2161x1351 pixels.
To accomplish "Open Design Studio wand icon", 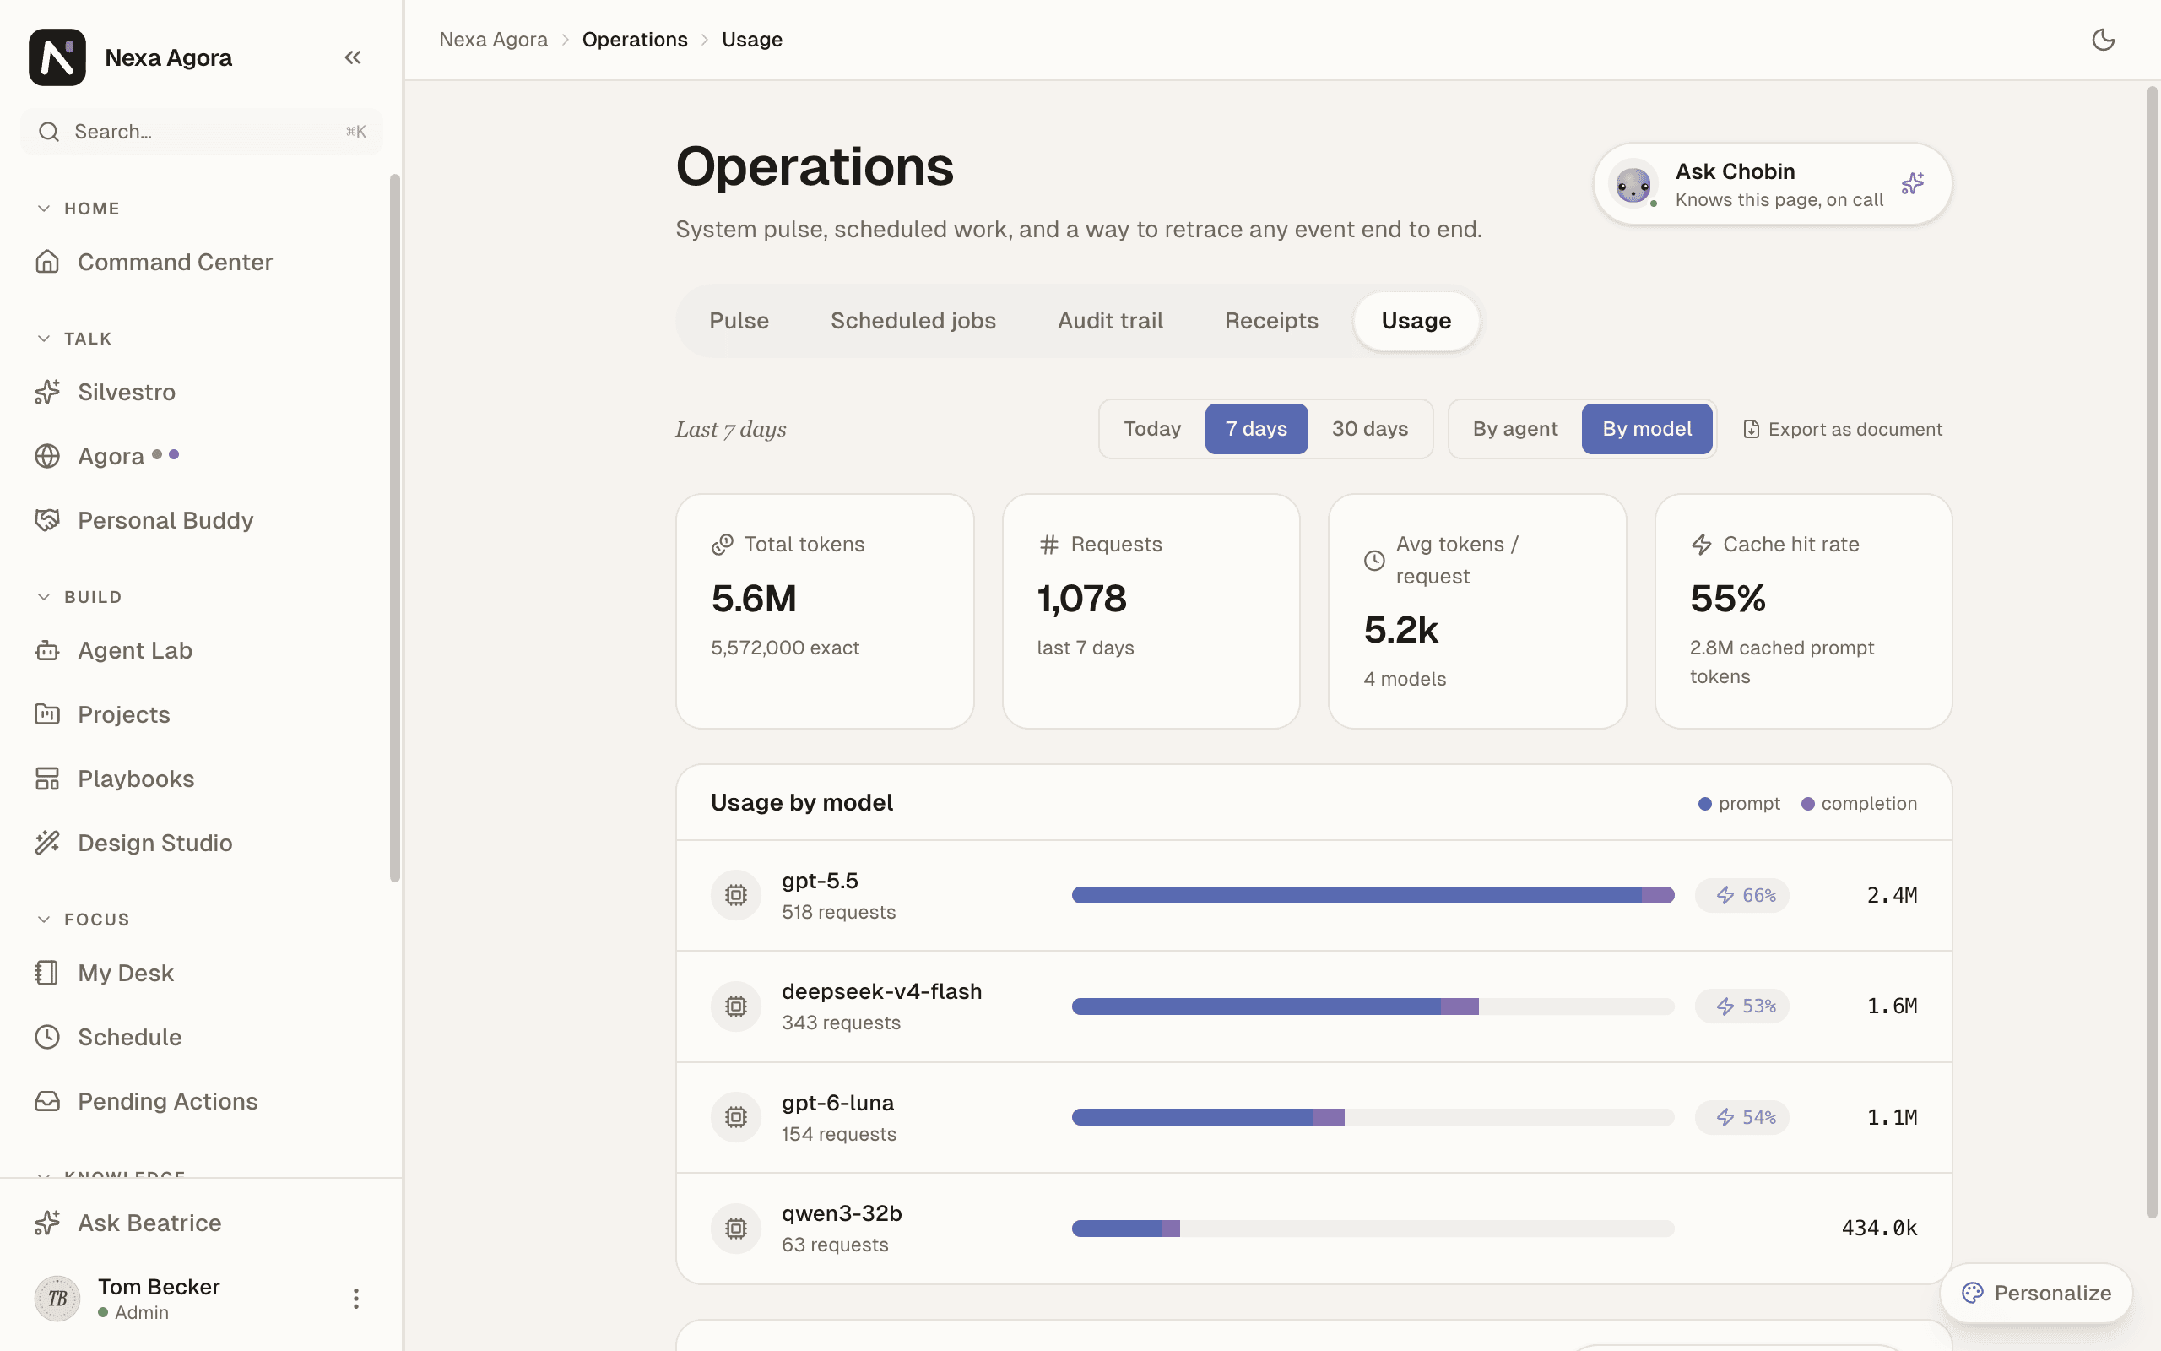I will (47, 843).
